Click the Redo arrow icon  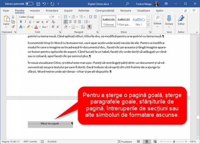click(x=52, y=4)
